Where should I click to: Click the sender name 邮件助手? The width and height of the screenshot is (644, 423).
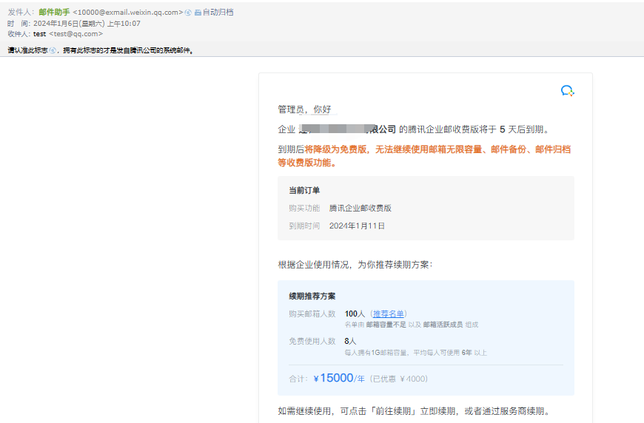tap(54, 13)
